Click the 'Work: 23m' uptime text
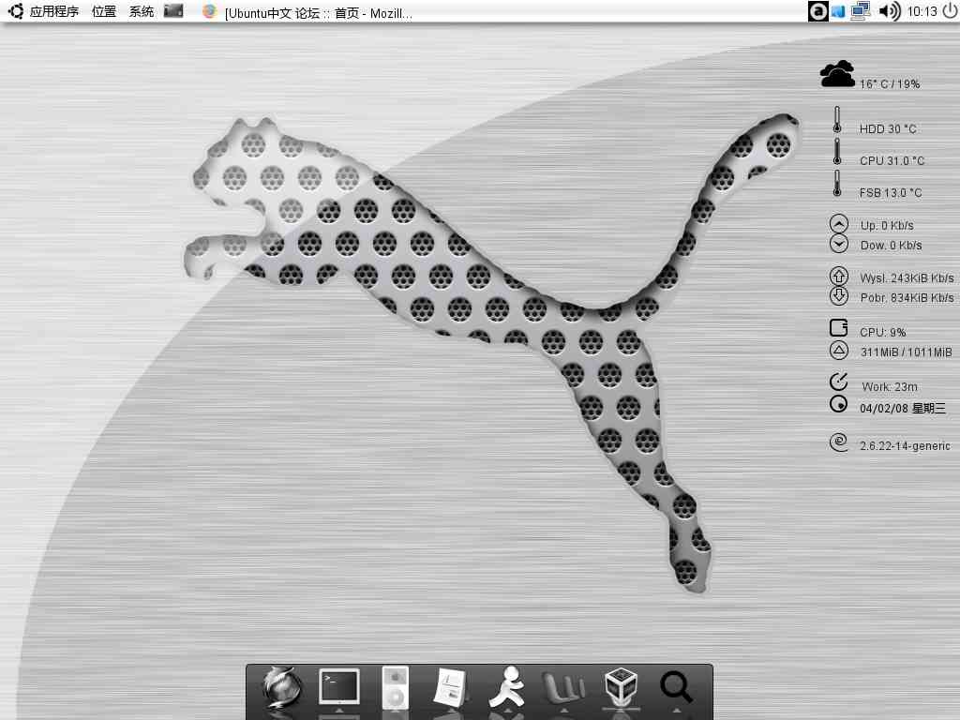 (890, 387)
